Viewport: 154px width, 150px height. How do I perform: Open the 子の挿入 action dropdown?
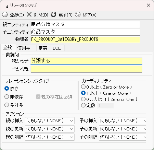click(123, 120)
